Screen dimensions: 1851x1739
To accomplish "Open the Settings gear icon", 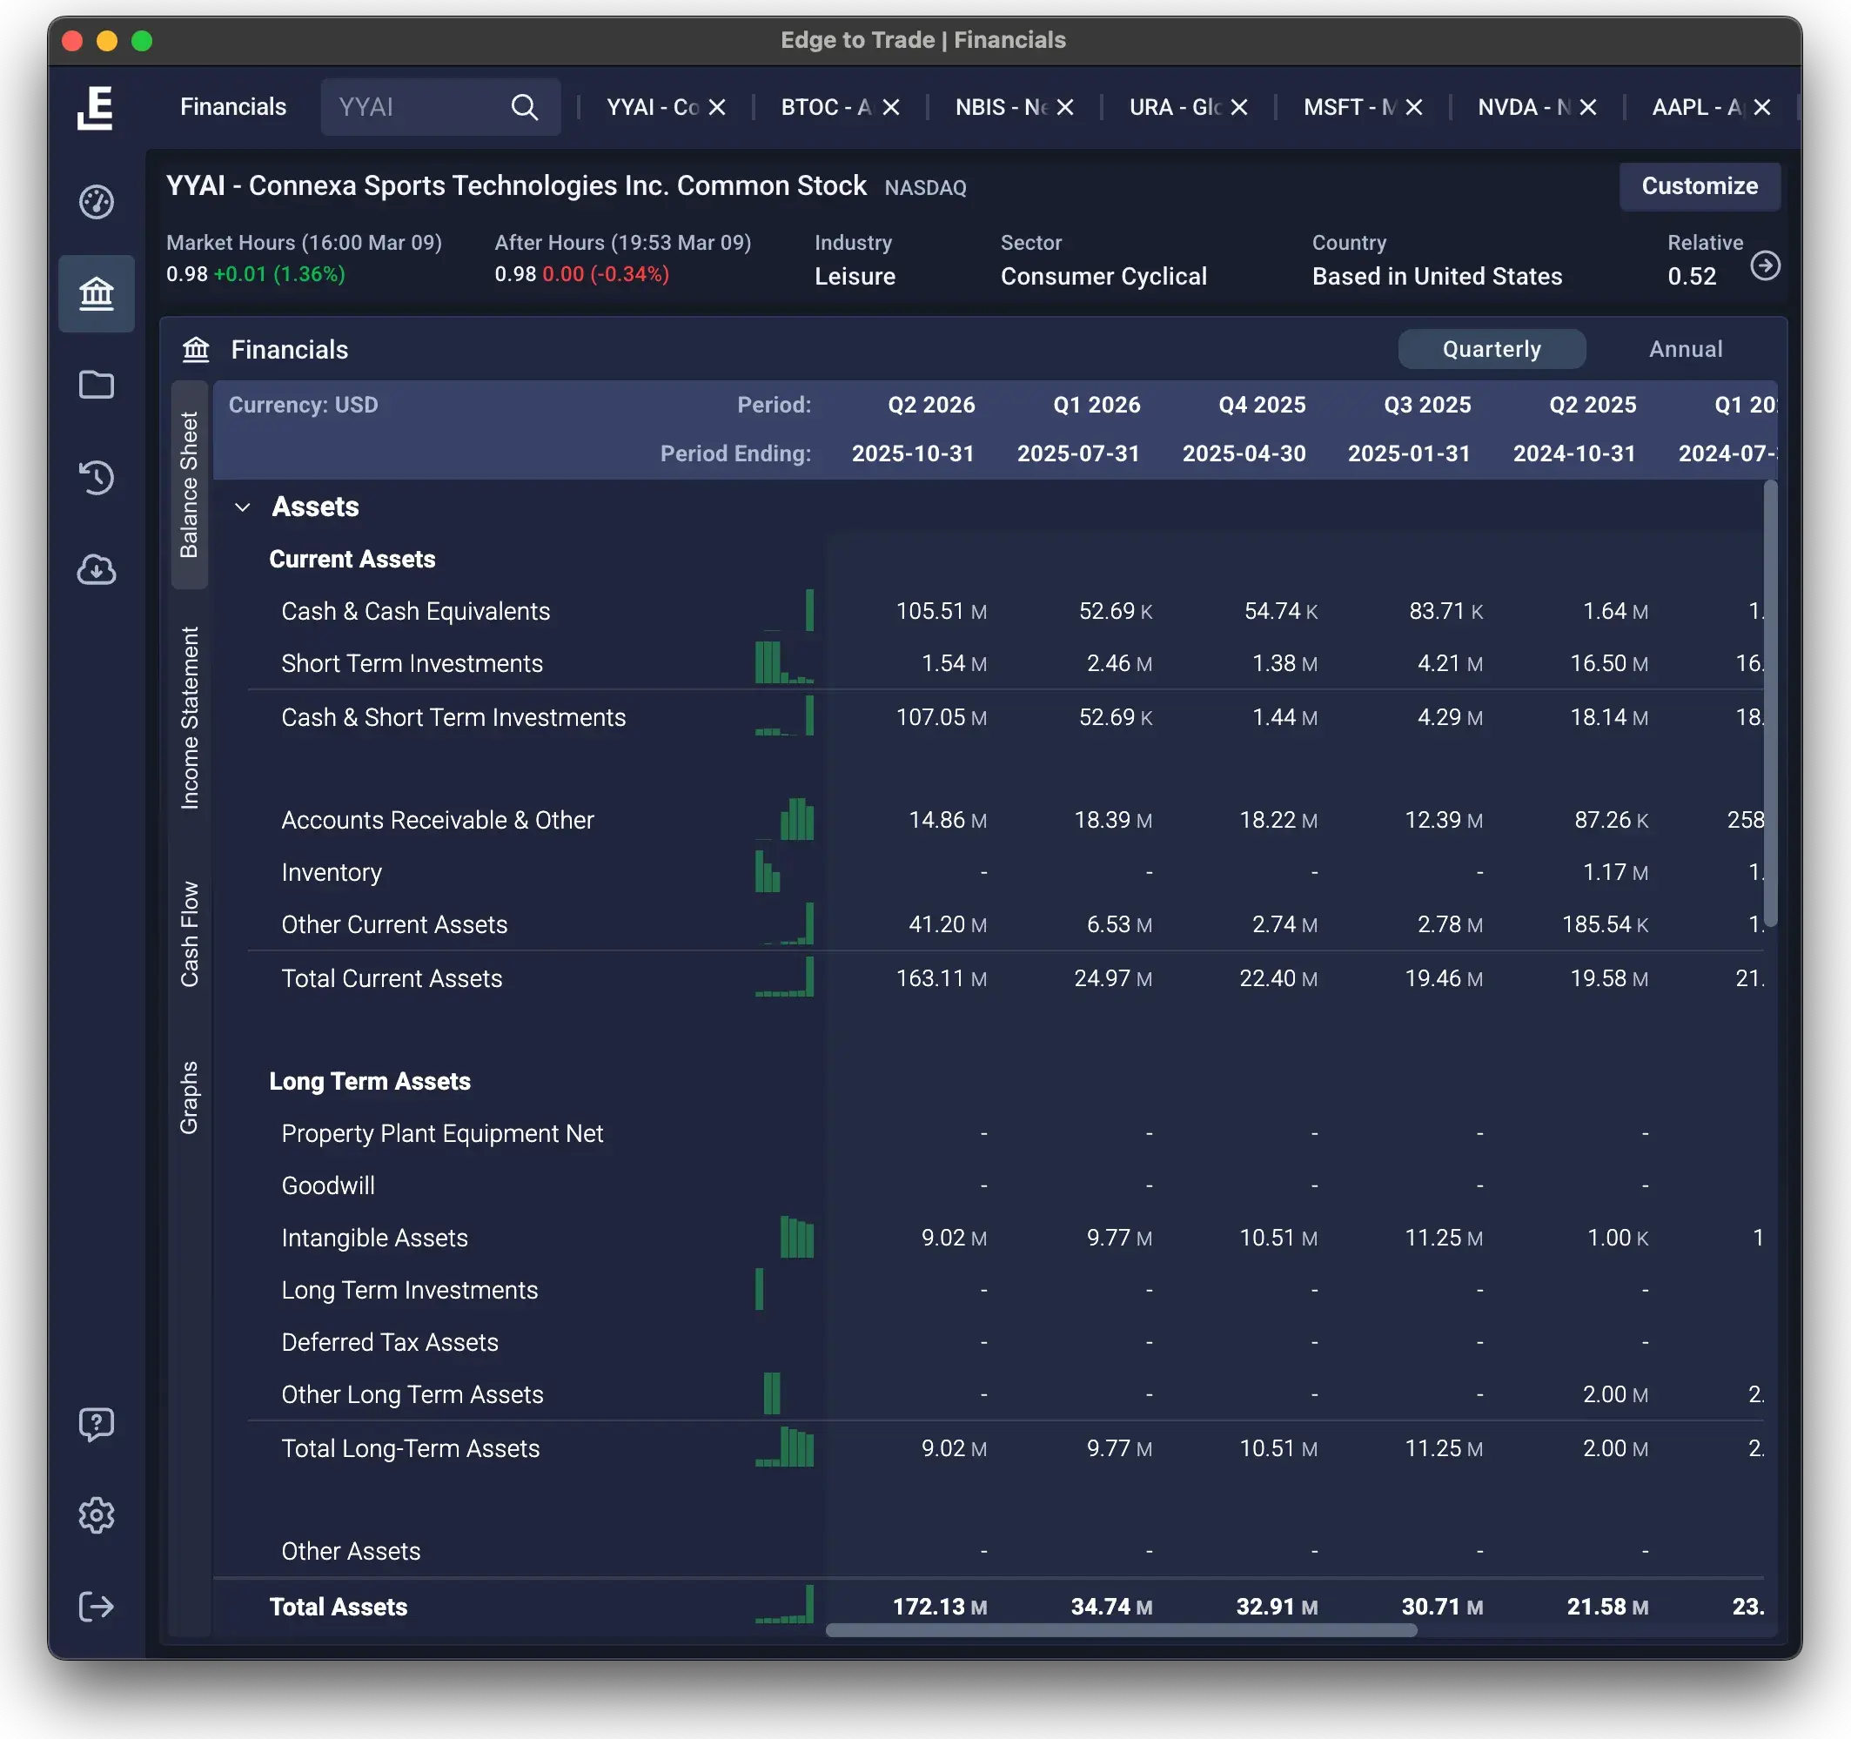I will pos(97,1514).
